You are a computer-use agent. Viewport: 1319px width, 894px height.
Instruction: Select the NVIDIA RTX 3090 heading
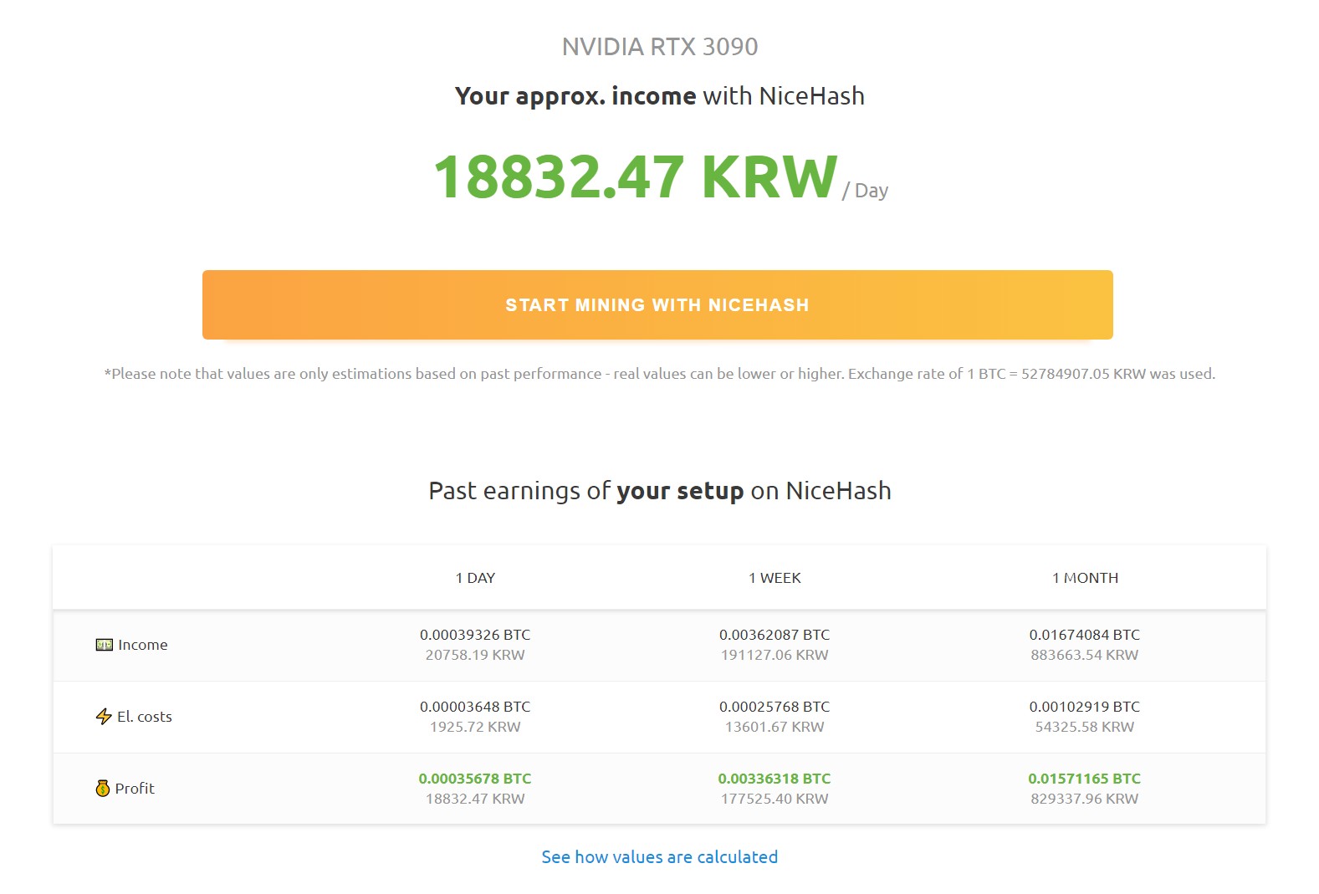pyautogui.click(x=660, y=47)
